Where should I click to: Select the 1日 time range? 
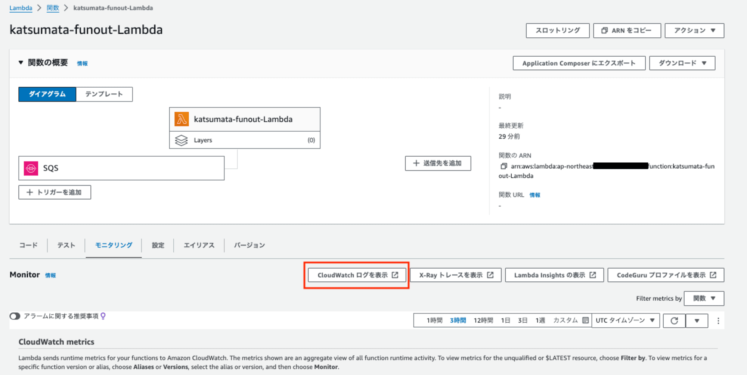point(505,321)
